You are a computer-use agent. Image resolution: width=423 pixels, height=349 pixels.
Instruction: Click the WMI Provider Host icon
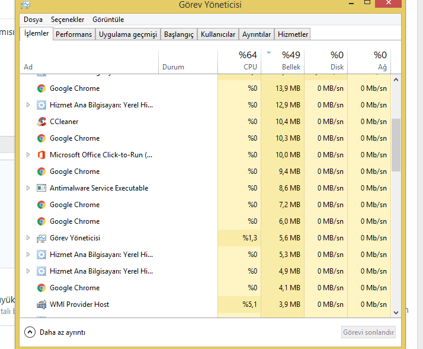click(x=41, y=304)
